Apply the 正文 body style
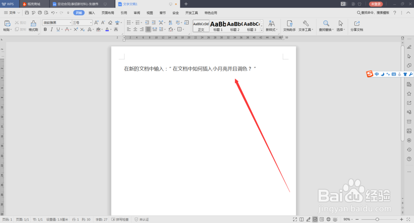This screenshot has width=414, height=223. tap(201, 26)
